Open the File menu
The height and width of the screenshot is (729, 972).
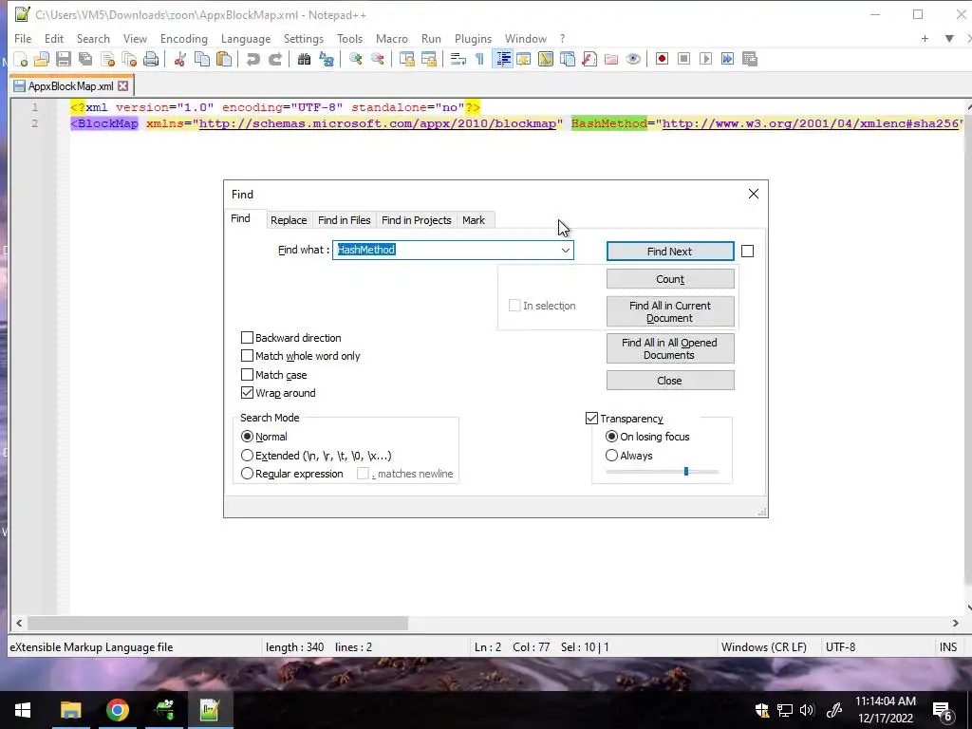(23, 38)
